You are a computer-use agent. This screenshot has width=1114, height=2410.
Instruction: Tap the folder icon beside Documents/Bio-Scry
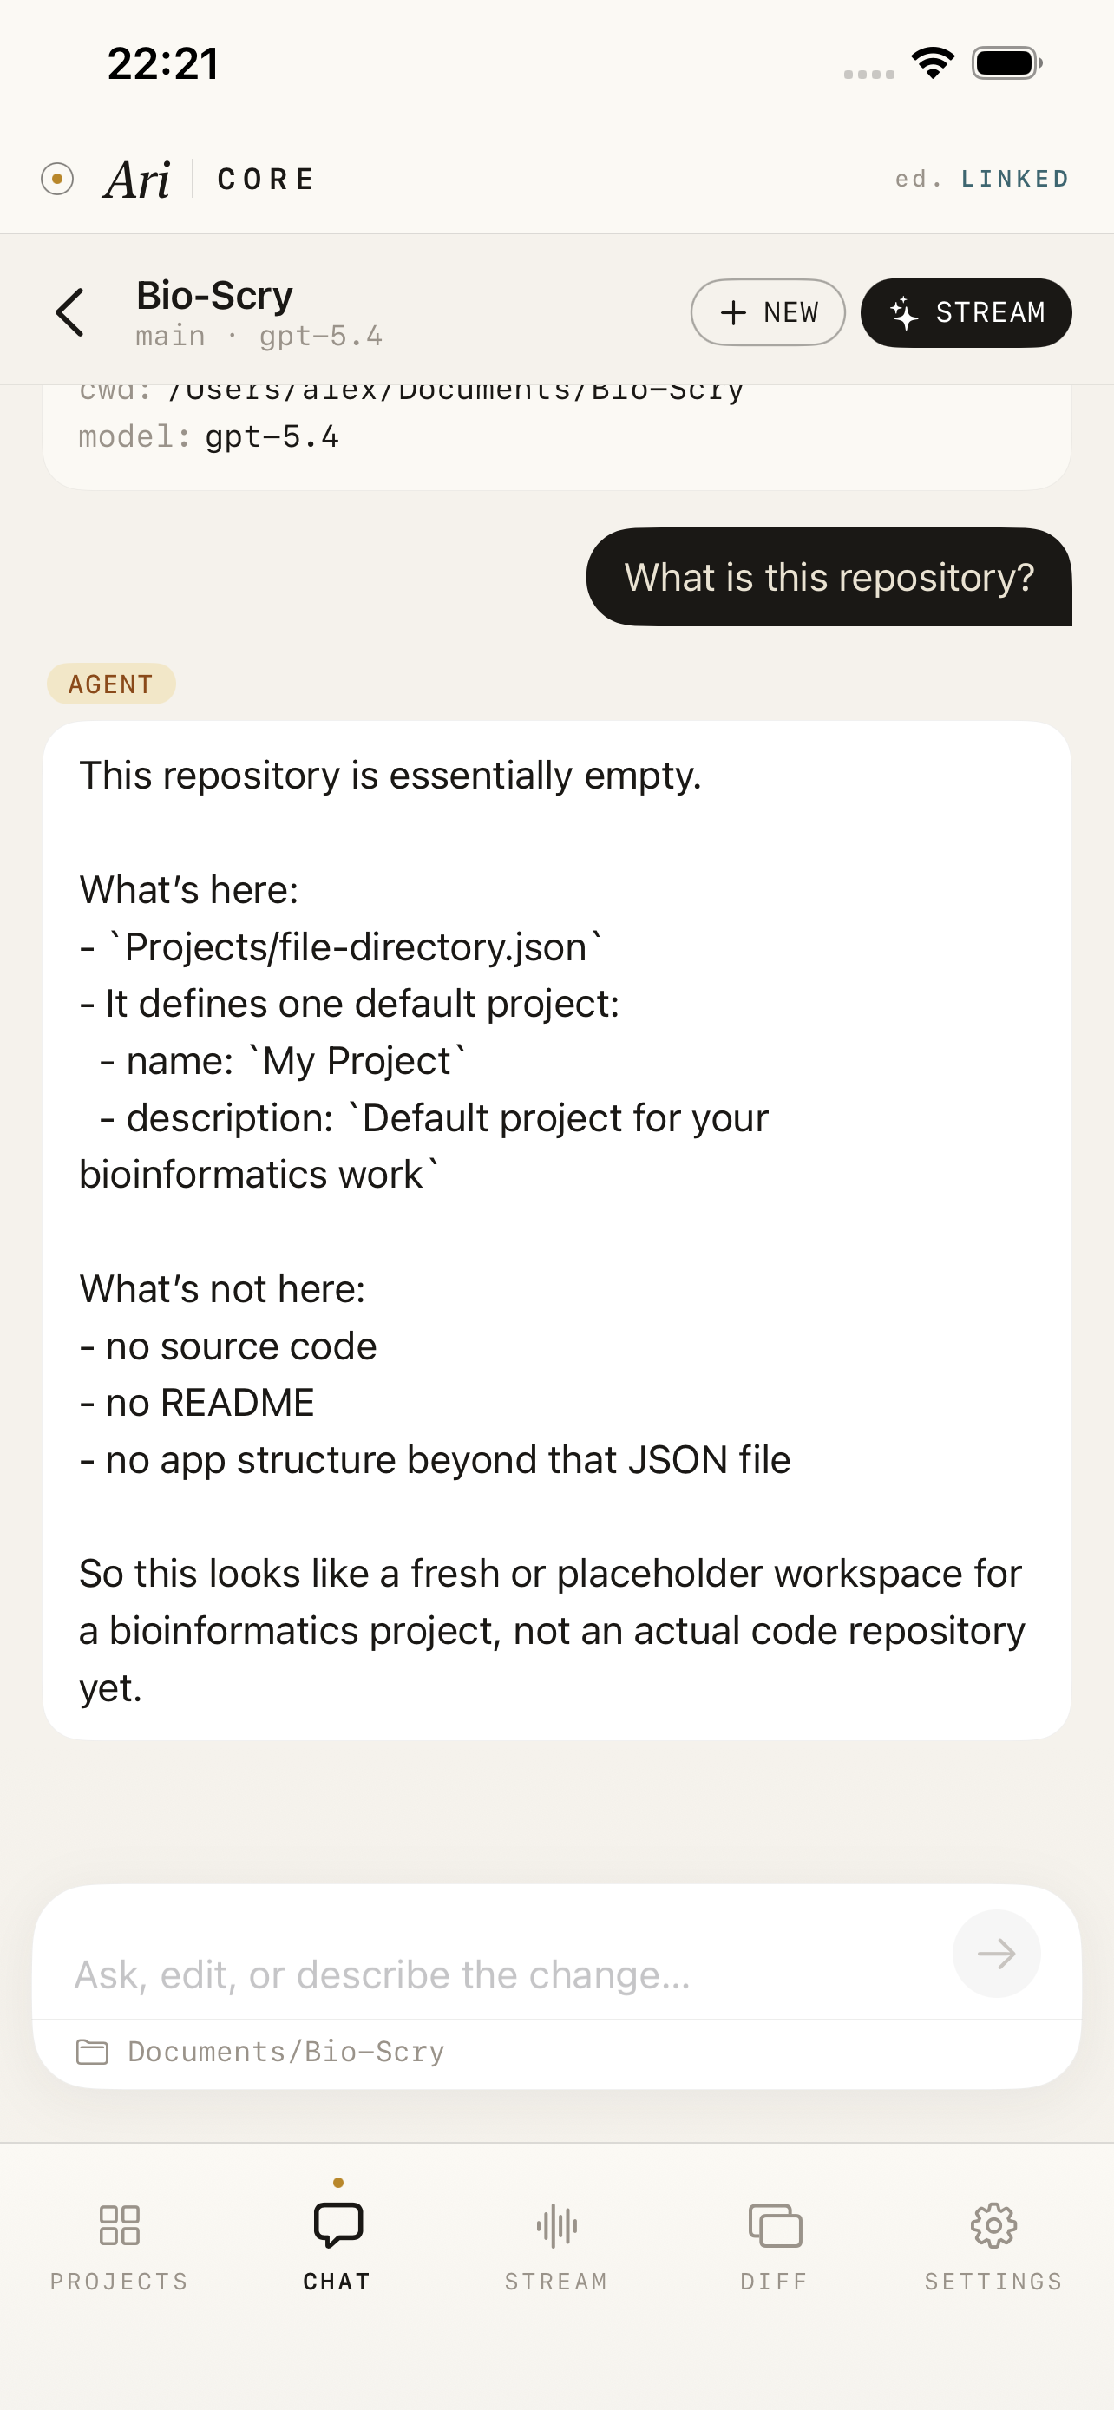pyautogui.click(x=94, y=2051)
